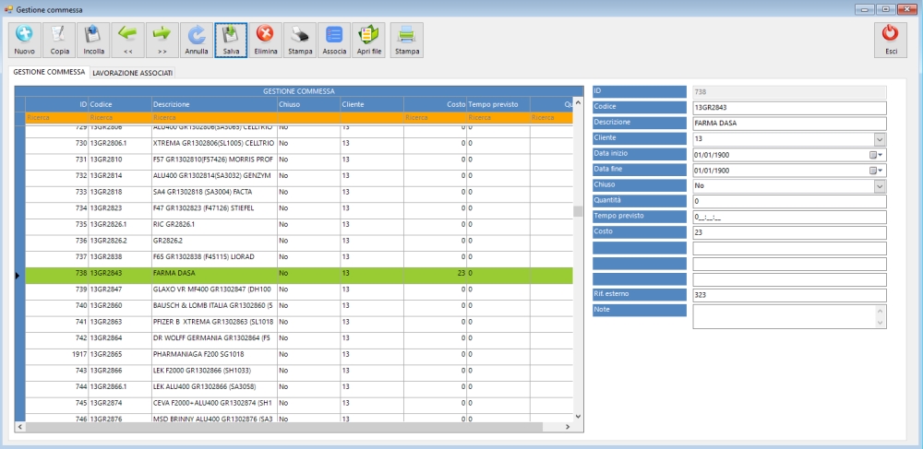Expand the Chiuso dropdown

click(880, 185)
